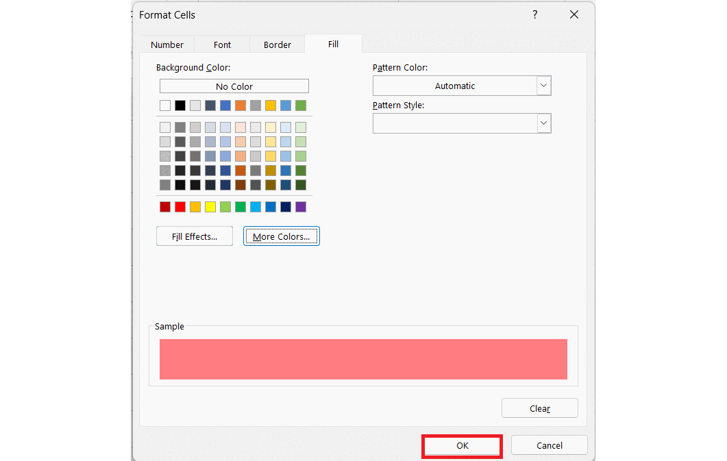Clear the fill formatting
The height and width of the screenshot is (461, 727).
540,408
